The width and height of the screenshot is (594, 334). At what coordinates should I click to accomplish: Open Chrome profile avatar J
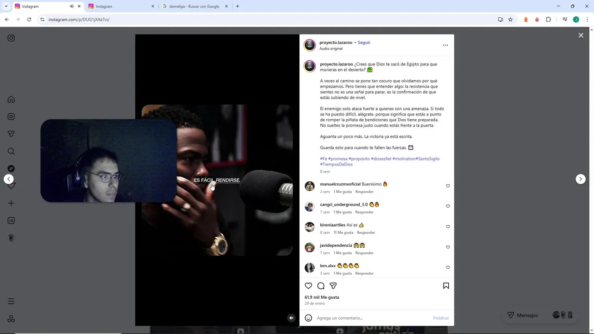point(576,19)
